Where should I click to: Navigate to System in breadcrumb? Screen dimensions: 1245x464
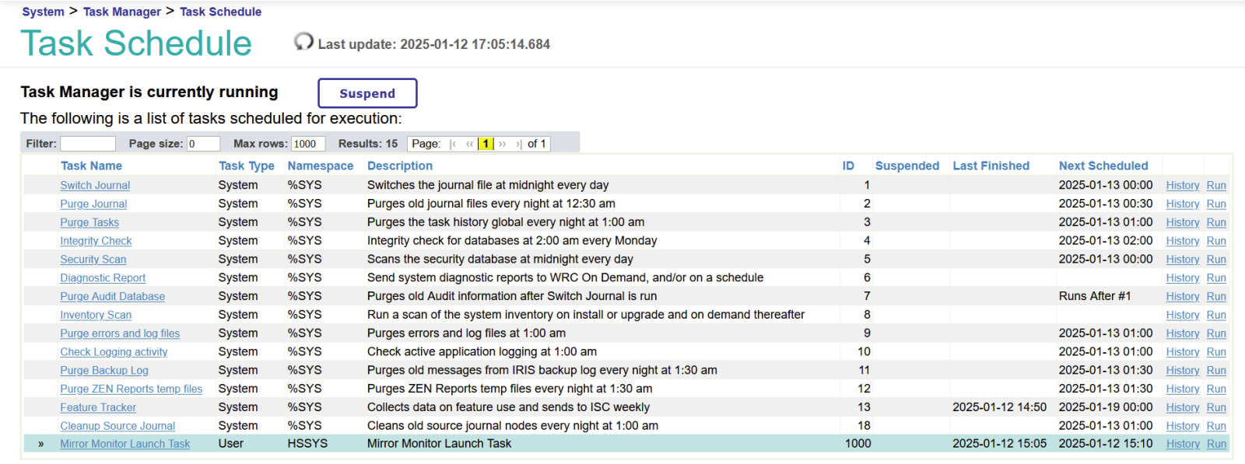click(x=43, y=12)
